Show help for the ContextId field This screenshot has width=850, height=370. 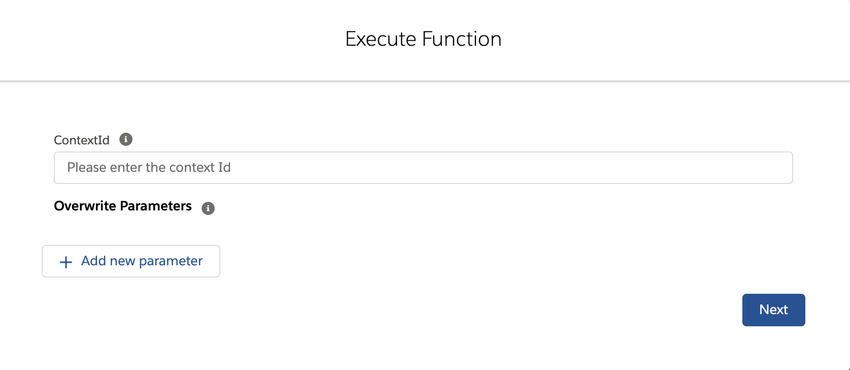click(126, 139)
